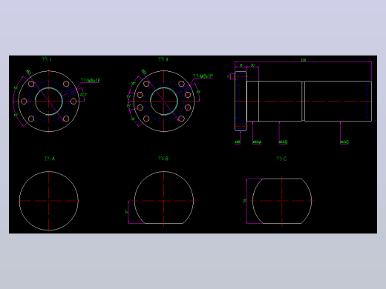The image size is (386, 289).
Task: Click the vertical dimension left of section B
Action: (x=126, y=212)
